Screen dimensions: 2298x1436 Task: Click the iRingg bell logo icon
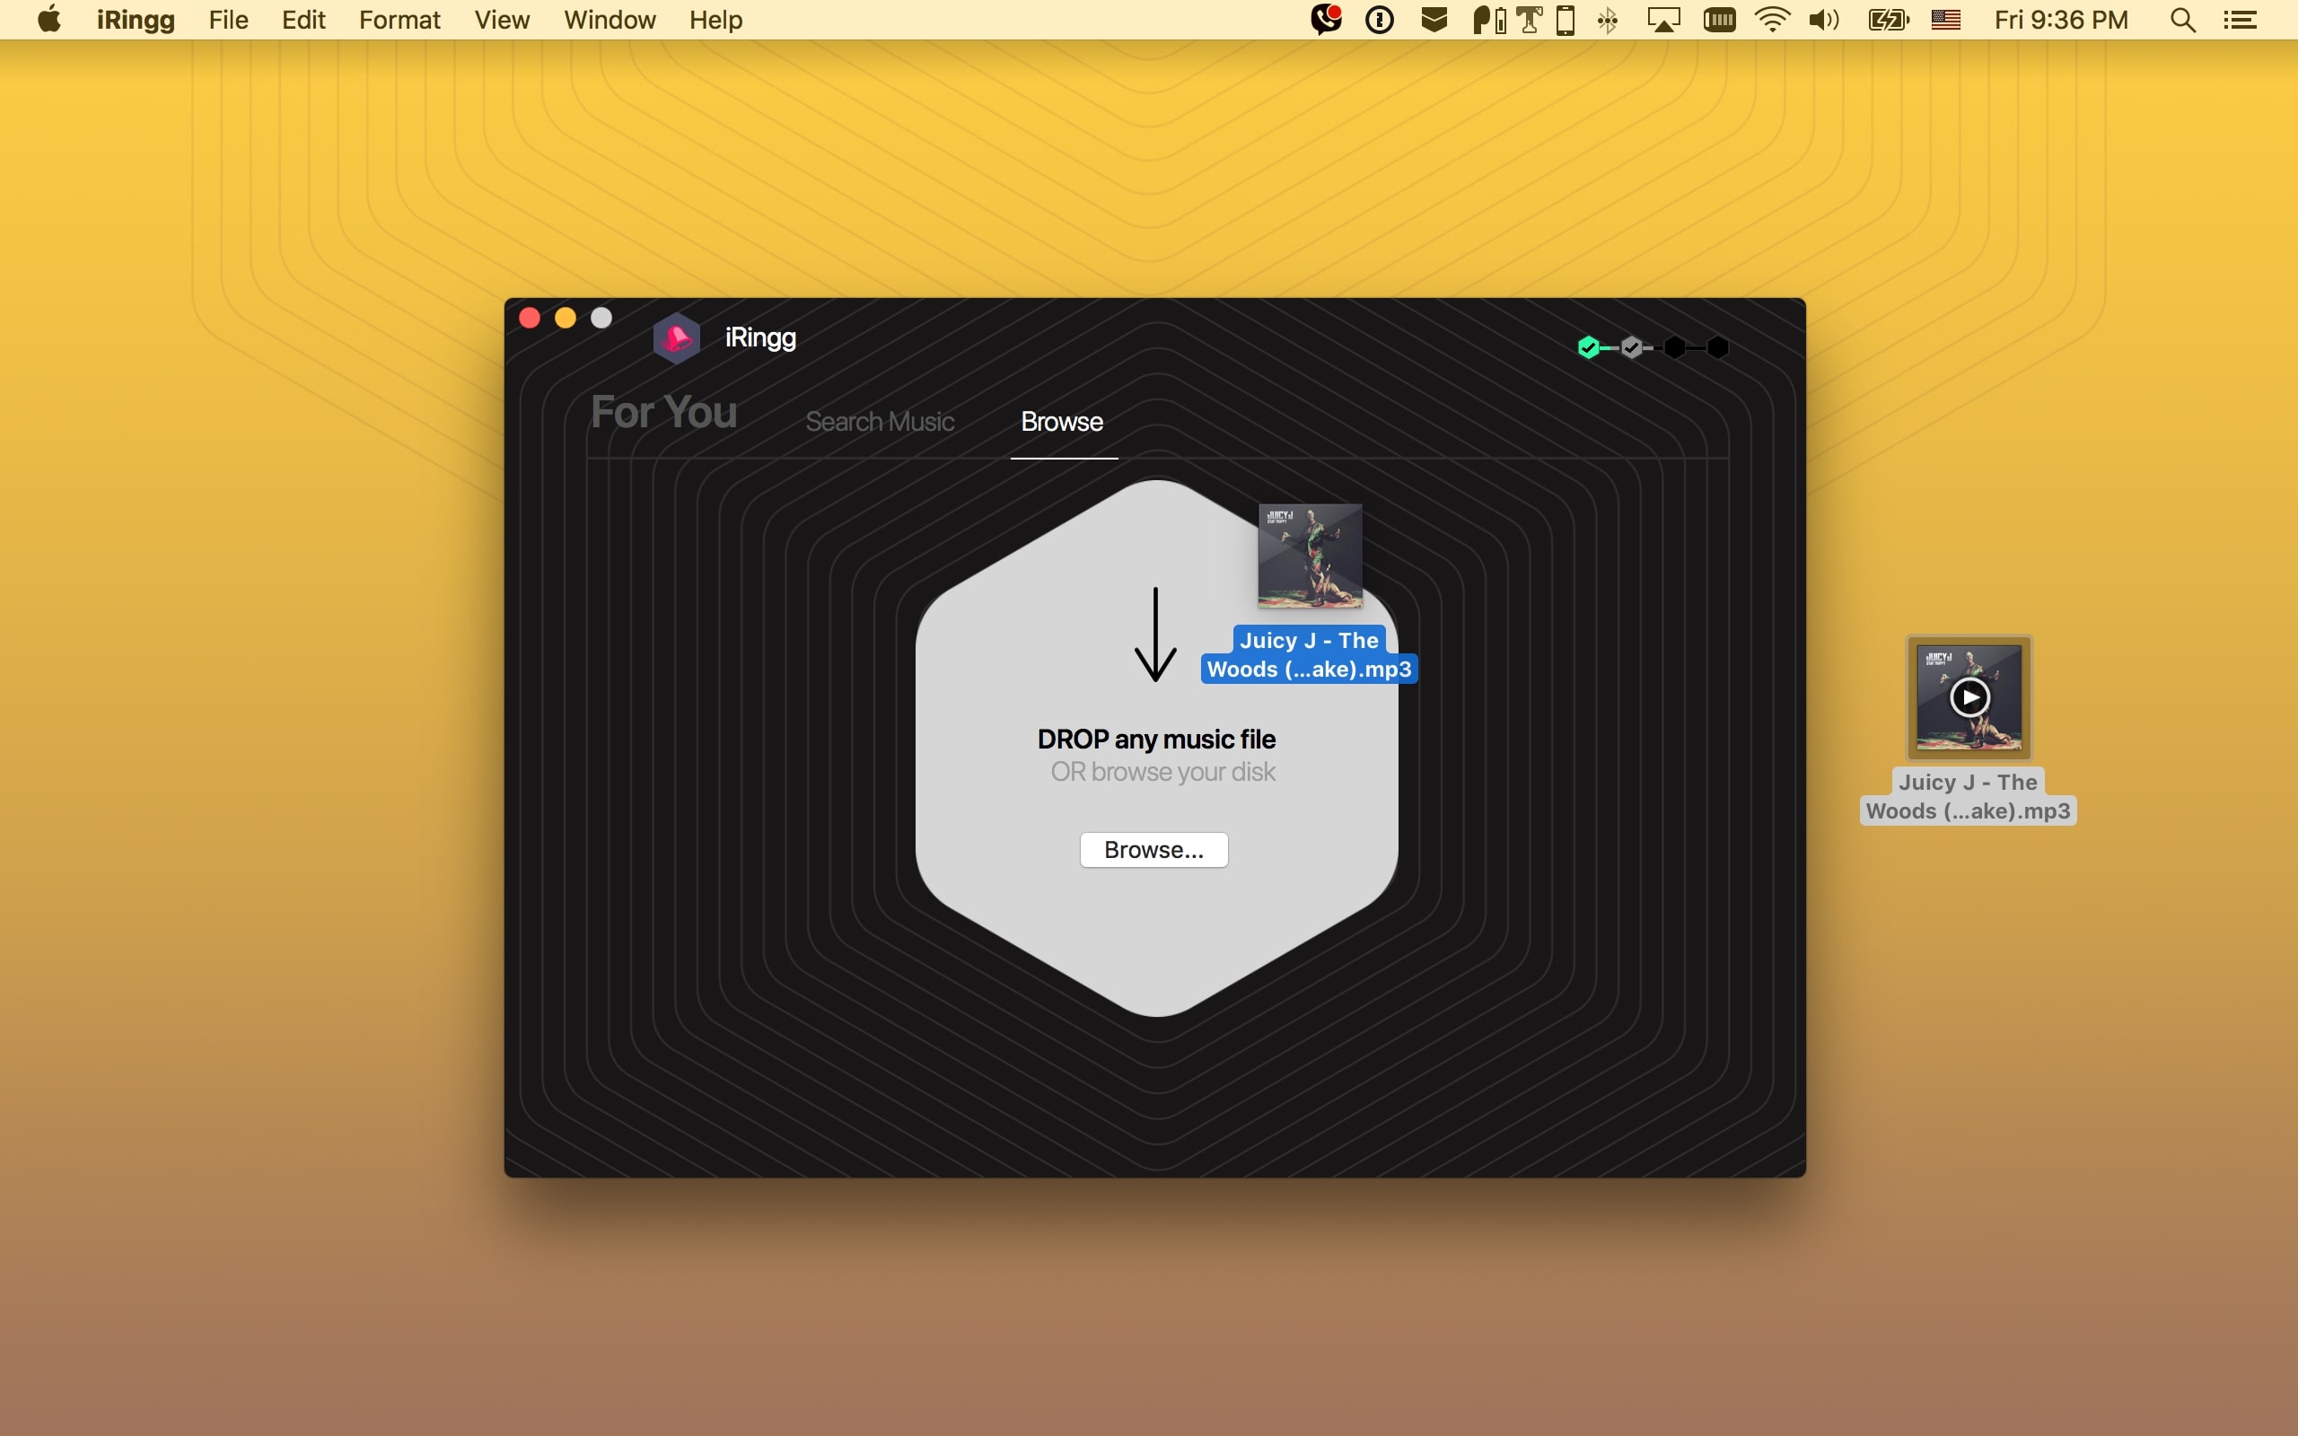pyautogui.click(x=676, y=338)
